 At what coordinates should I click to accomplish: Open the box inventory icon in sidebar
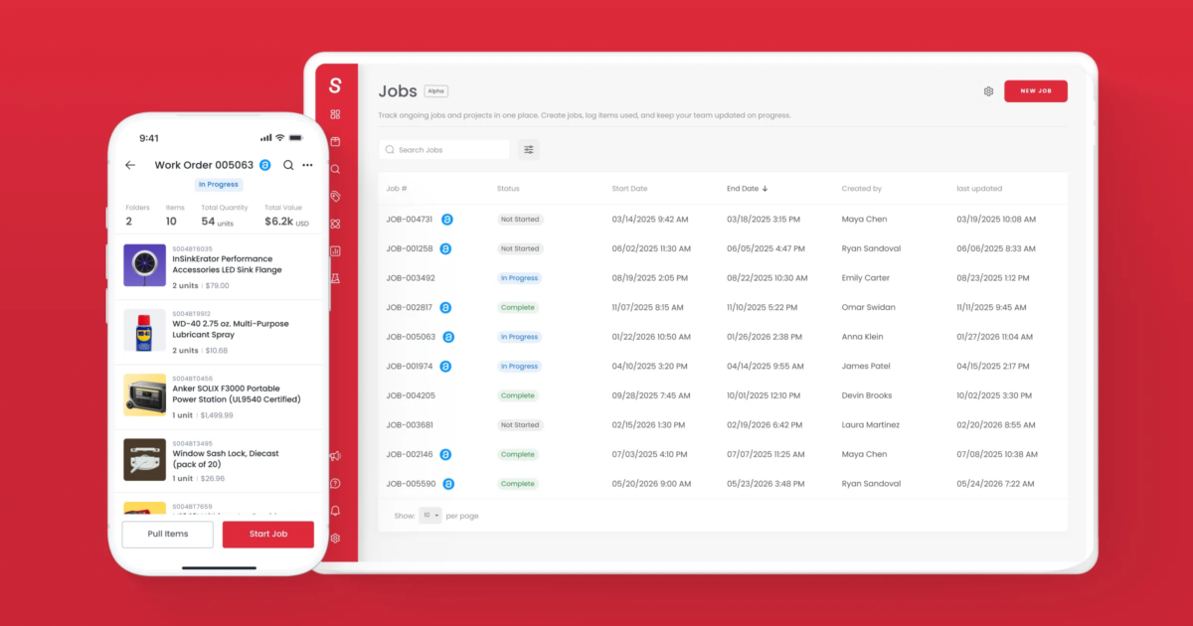[x=335, y=141]
